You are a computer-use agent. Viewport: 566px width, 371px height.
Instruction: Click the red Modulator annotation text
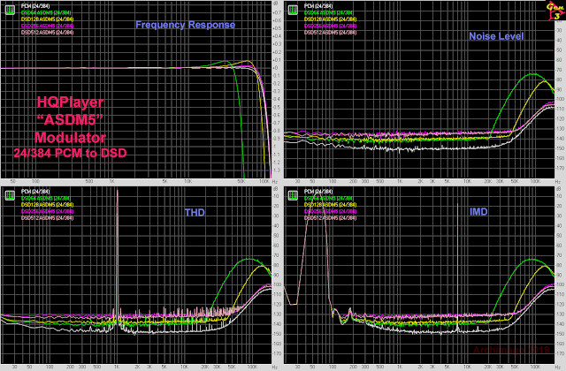(71, 138)
